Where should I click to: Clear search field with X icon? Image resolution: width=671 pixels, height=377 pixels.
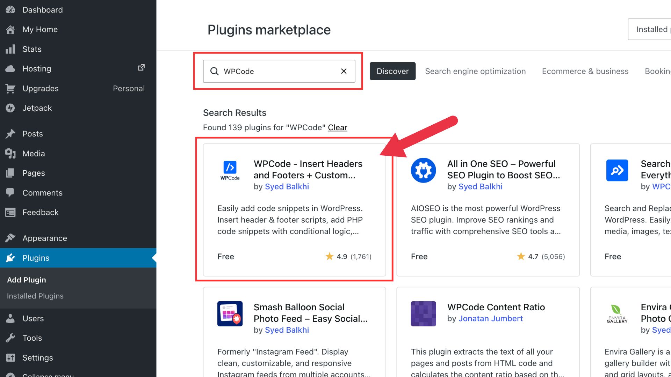coord(344,71)
